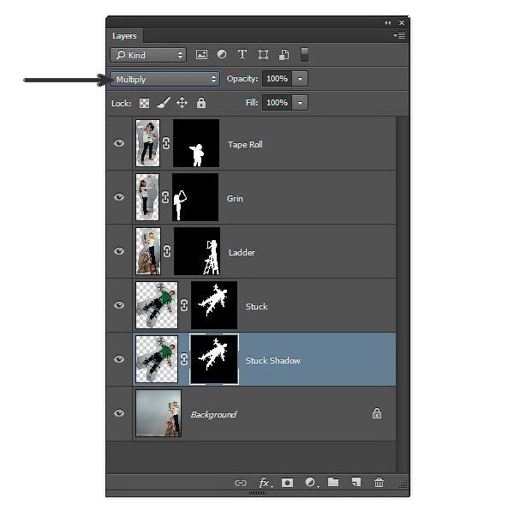514x517 pixels.
Task: Close the Layers panel
Action: click(402, 23)
